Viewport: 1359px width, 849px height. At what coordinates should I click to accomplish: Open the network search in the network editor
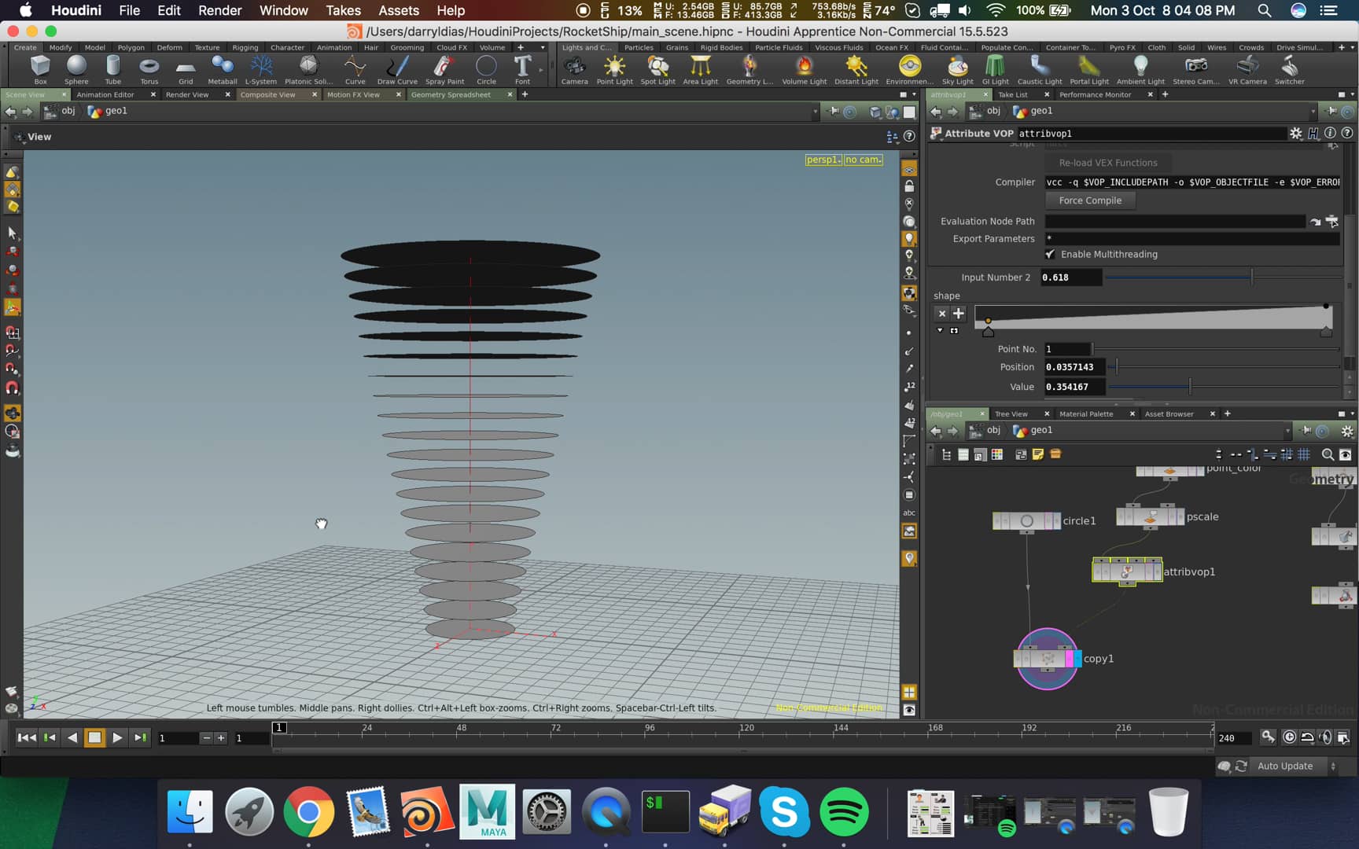[1327, 454]
